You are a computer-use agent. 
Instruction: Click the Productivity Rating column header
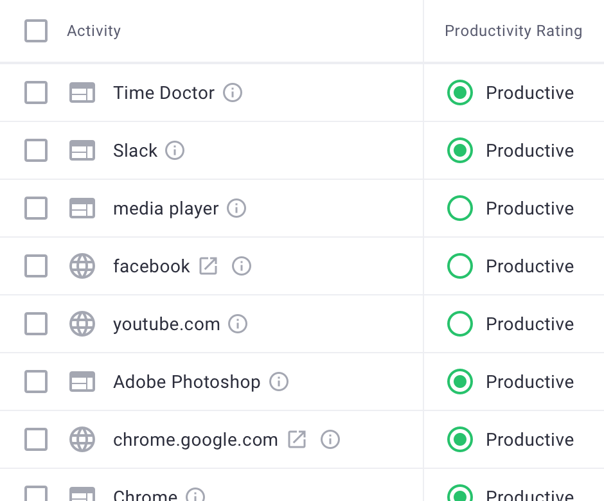pyautogui.click(x=513, y=31)
